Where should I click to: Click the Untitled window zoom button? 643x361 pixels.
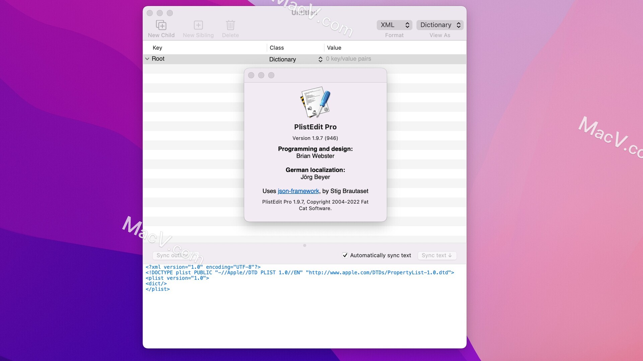click(170, 13)
